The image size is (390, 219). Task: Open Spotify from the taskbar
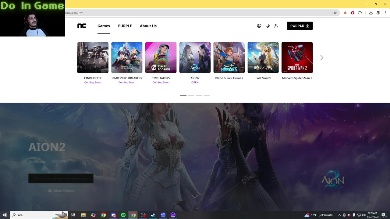[x=123, y=215]
